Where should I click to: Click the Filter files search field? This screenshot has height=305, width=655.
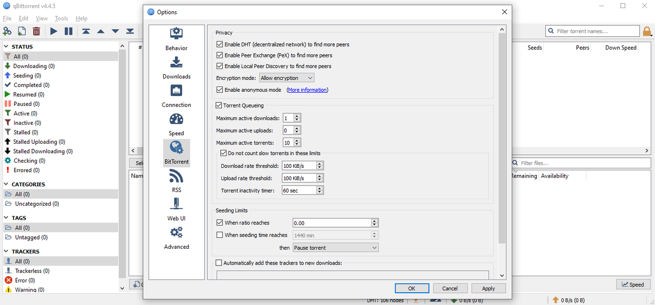pyautogui.click(x=581, y=163)
